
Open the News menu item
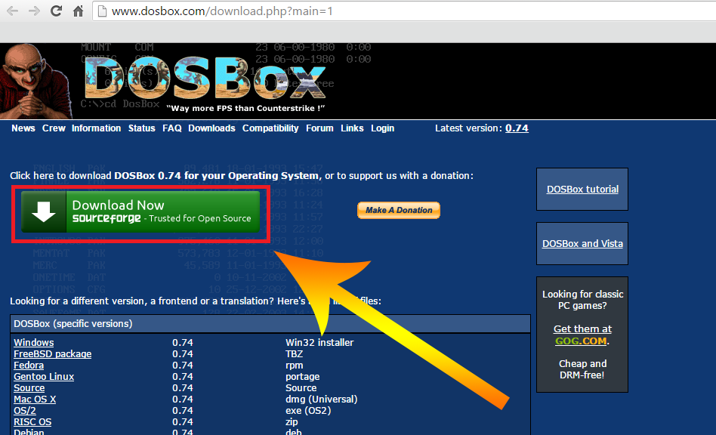coord(23,128)
